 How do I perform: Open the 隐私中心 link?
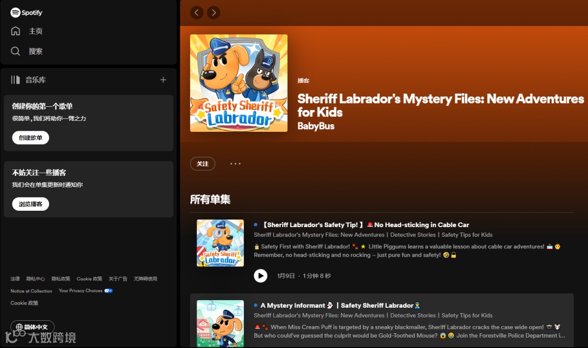(x=35, y=279)
